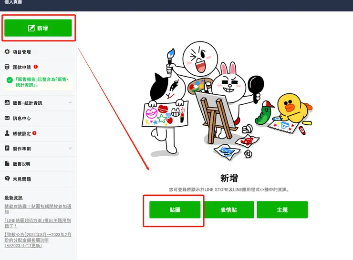This screenshot has height=260, width=353.
Task: Click the chart icon beside 販售·統計資訊
Action: coord(7,103)
